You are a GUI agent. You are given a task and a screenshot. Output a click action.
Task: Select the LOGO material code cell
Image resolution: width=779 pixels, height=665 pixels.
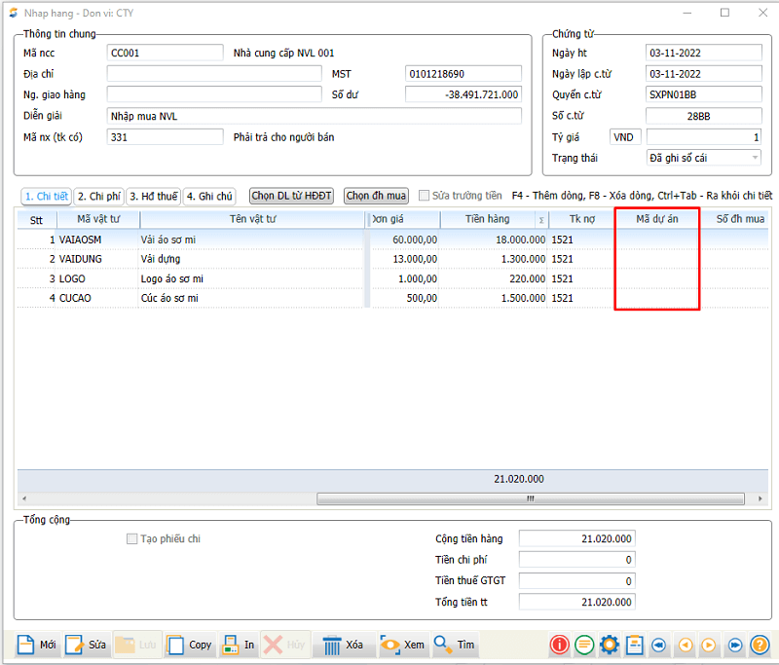point(97,278)
